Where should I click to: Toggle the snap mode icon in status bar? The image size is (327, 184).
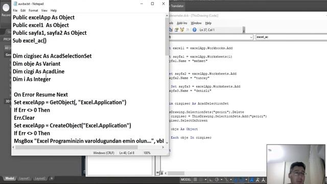(201, 179)
